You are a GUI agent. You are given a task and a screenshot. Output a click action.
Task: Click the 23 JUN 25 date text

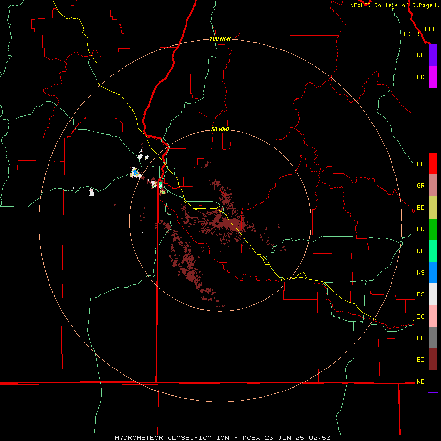point(285,438)
